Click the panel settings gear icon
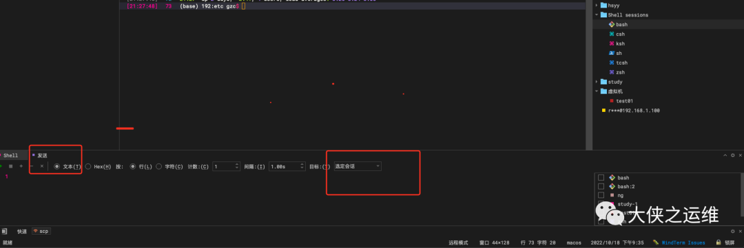This screenshot has width=744, height=248. coord(732,155)
